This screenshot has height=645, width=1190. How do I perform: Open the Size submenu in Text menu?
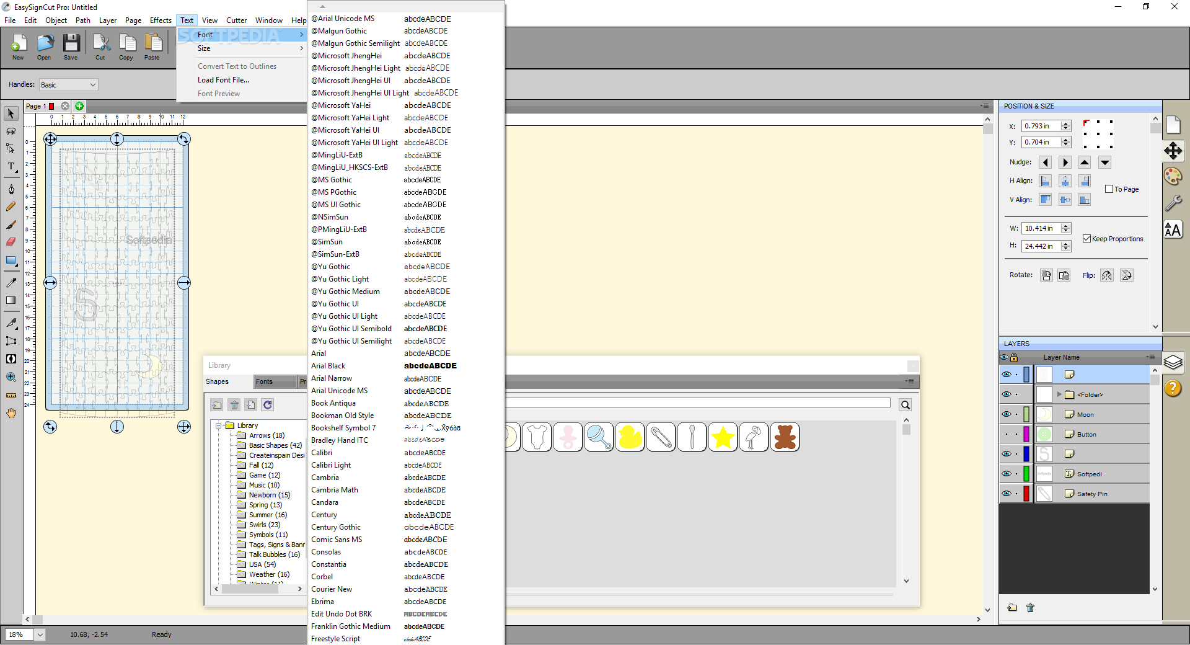pos(242,48)
